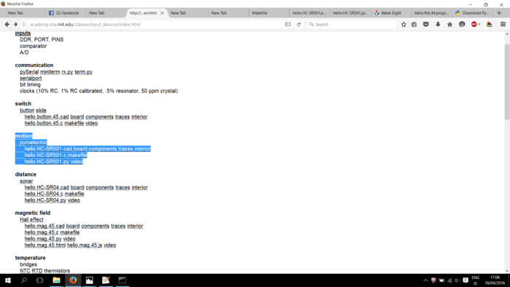Open Task View on the taskbar
The width and height of the screenshot is (510, 287).
pyautogui.click(x=39, y=280)
